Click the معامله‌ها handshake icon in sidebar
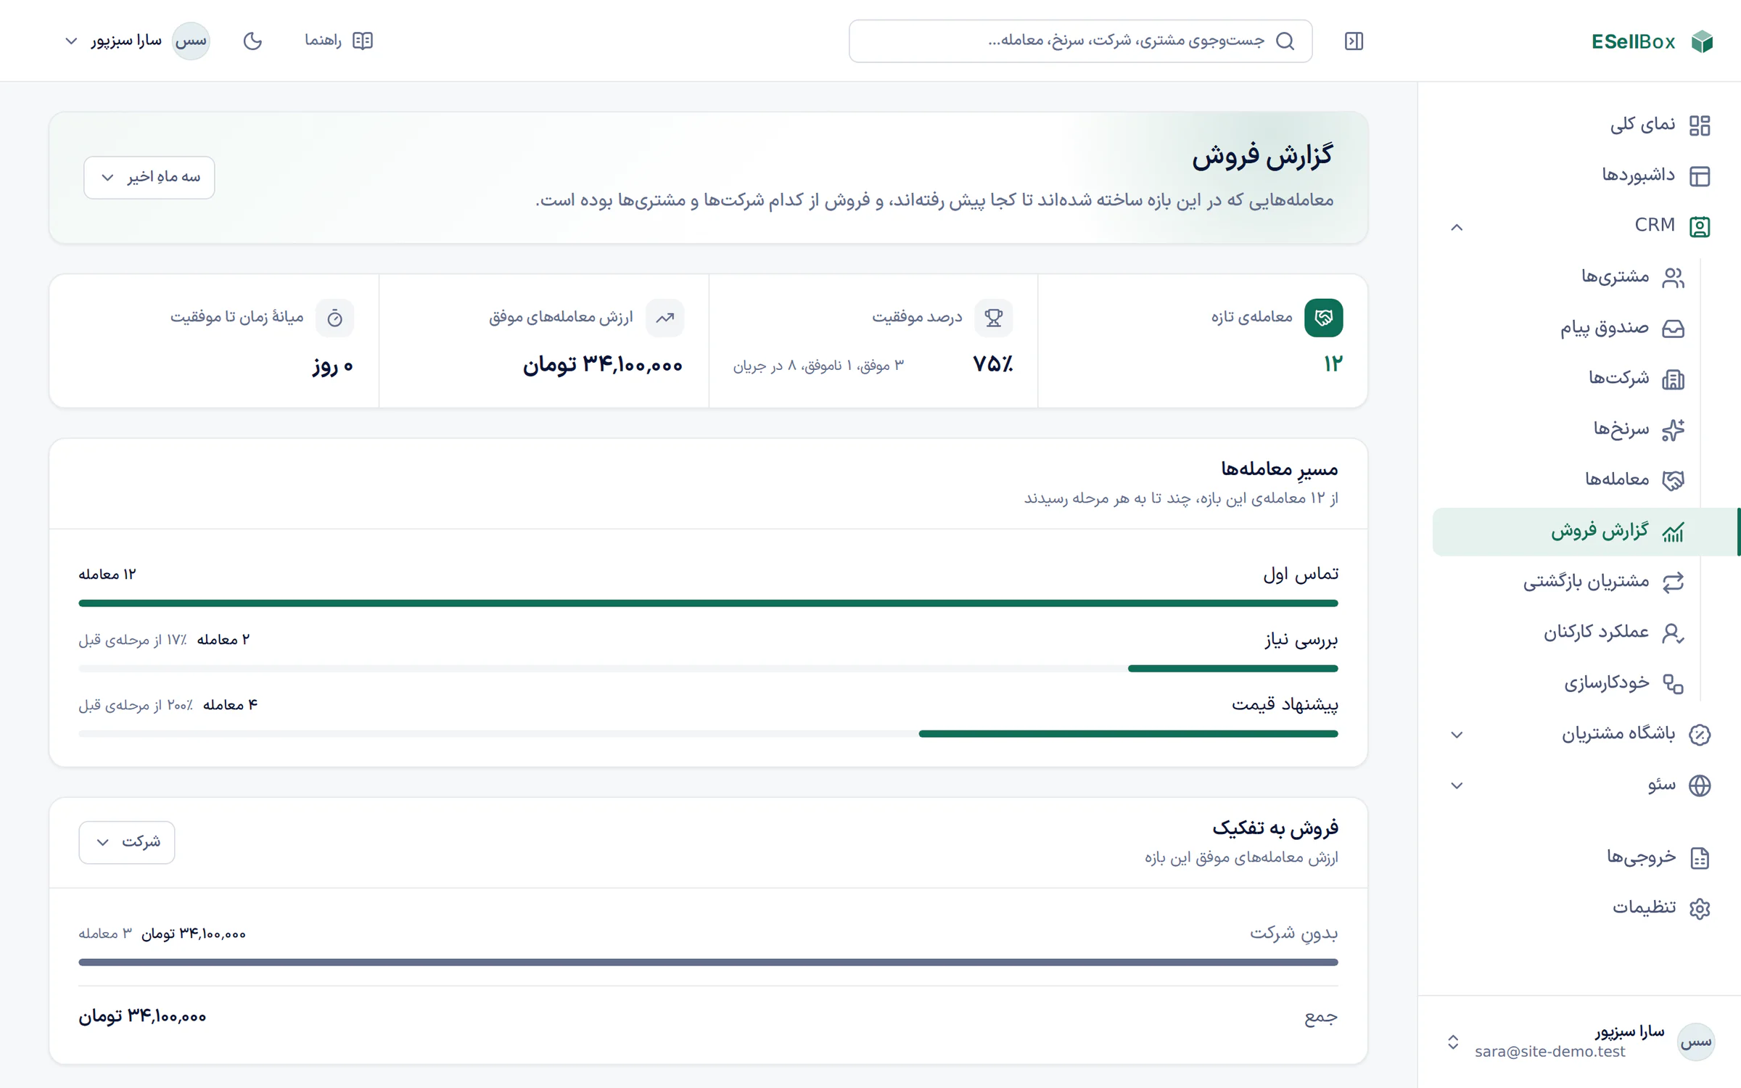 [1673, 480]
